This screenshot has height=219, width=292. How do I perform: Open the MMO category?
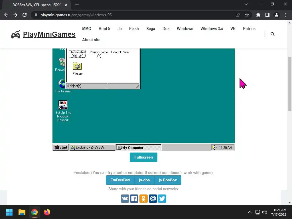(x=87, y=29)
